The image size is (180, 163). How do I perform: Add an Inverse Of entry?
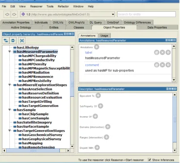95,116
